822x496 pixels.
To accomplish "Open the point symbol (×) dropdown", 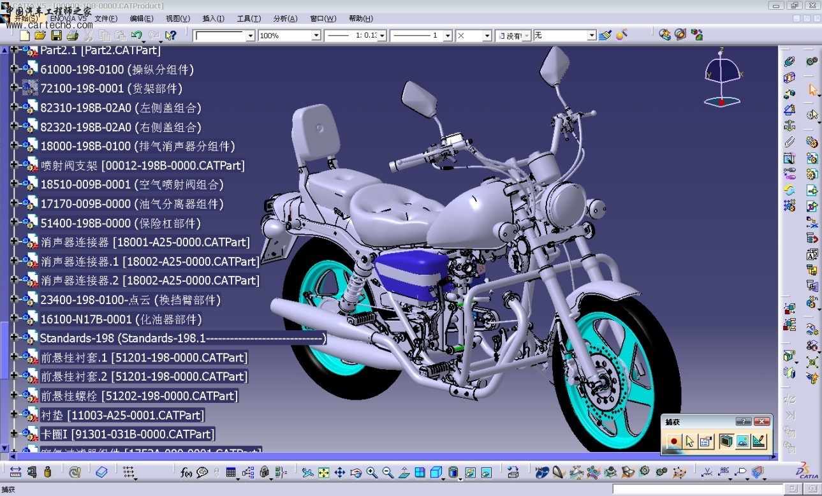I will coord(487,36).
